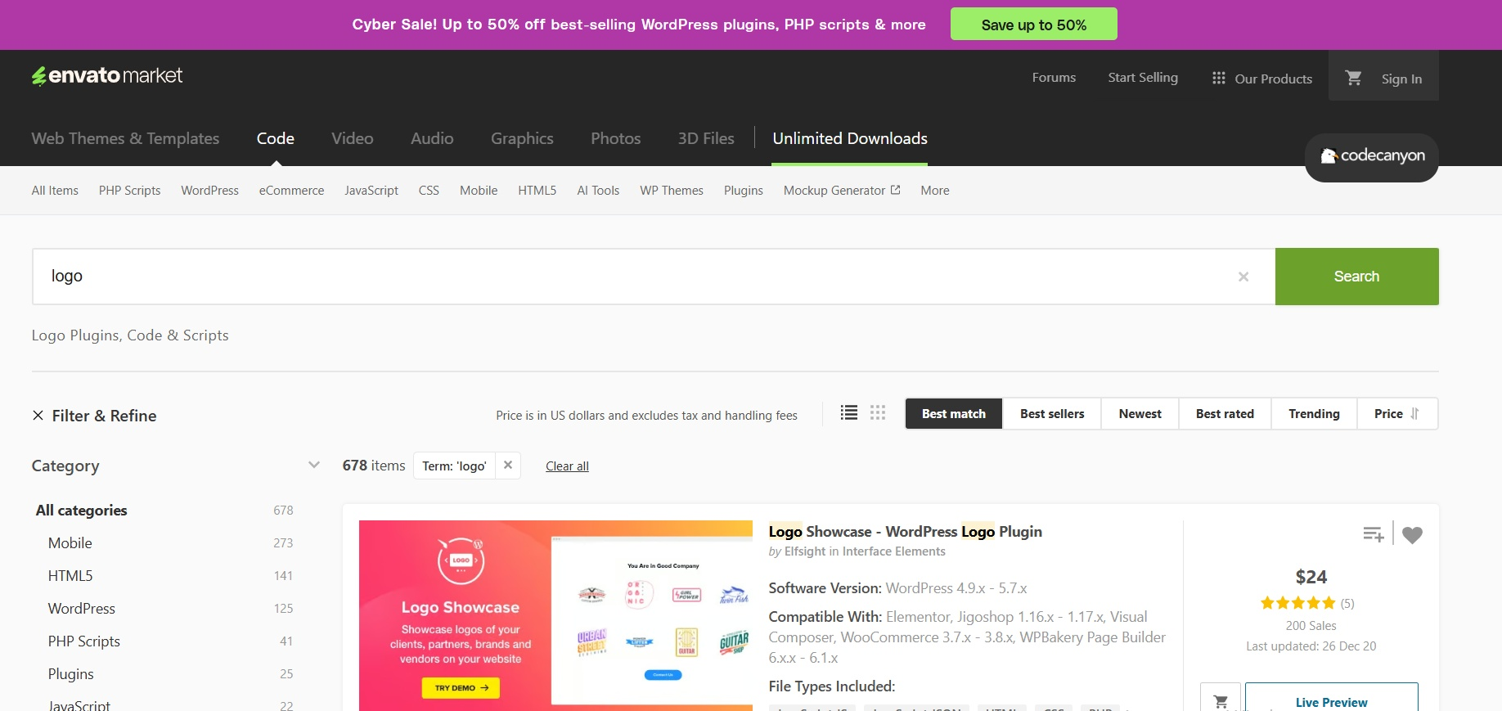1502x711 pixels.
Task: Go to the Video tab
Action: 353,138
